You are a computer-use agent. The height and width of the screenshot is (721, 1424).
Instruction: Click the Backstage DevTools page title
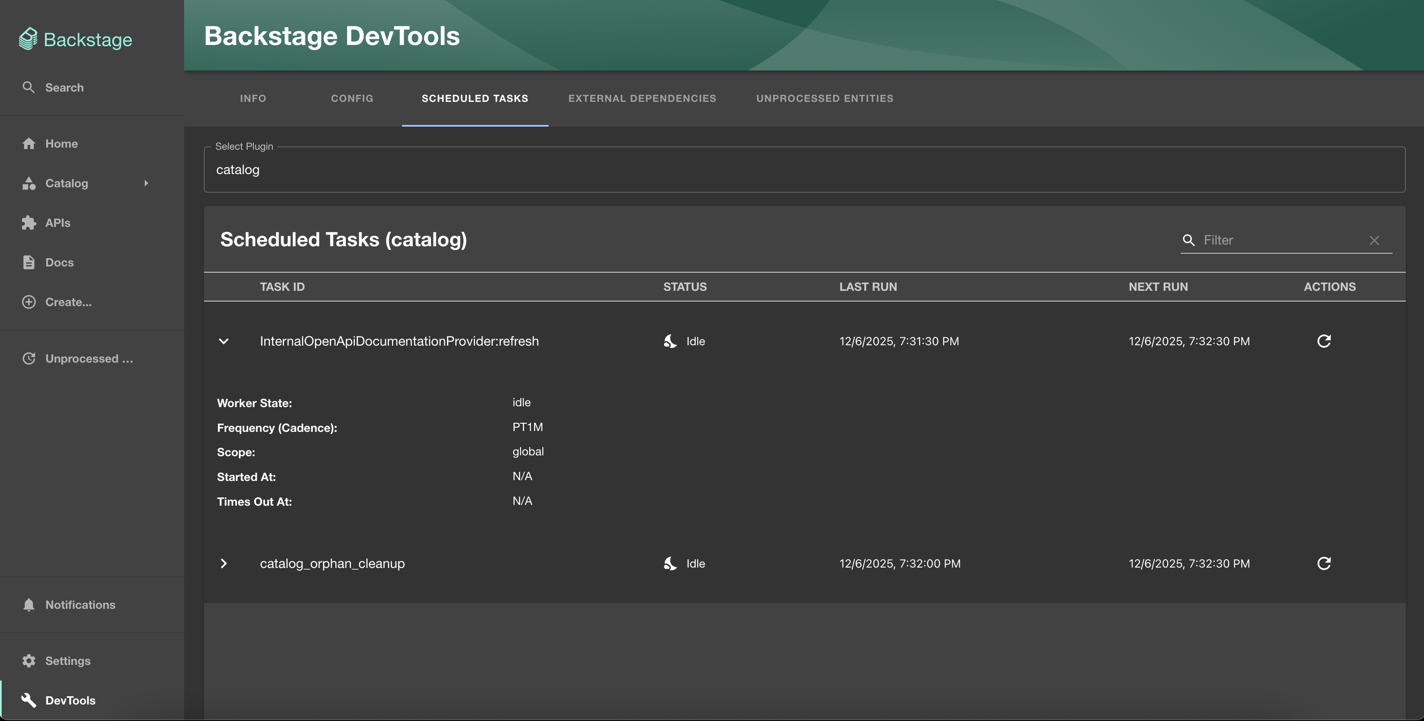pyautogui.click(x=332, y=36)
